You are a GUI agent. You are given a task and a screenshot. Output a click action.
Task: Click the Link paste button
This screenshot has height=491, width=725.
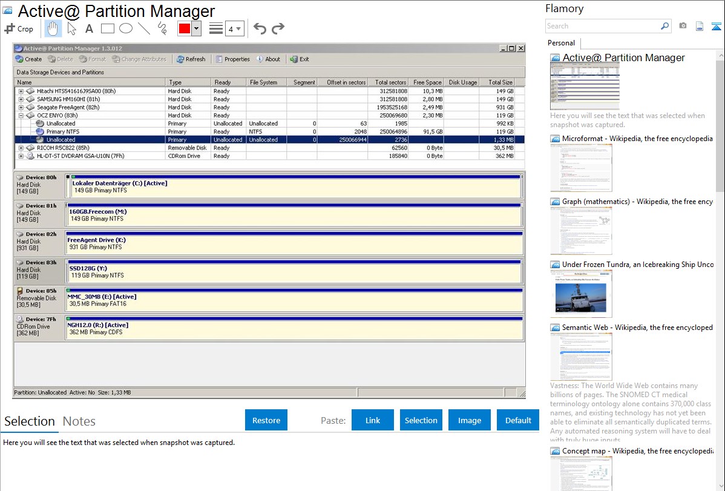click(x=373, y=420)
